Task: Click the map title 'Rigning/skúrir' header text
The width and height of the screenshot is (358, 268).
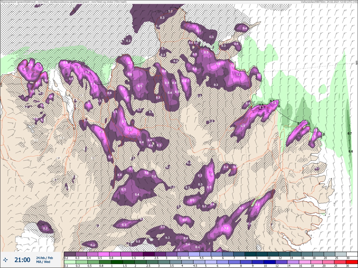Action: tap(9, 2)
